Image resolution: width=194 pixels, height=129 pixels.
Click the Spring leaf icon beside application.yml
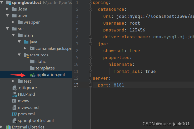[32, 75]
